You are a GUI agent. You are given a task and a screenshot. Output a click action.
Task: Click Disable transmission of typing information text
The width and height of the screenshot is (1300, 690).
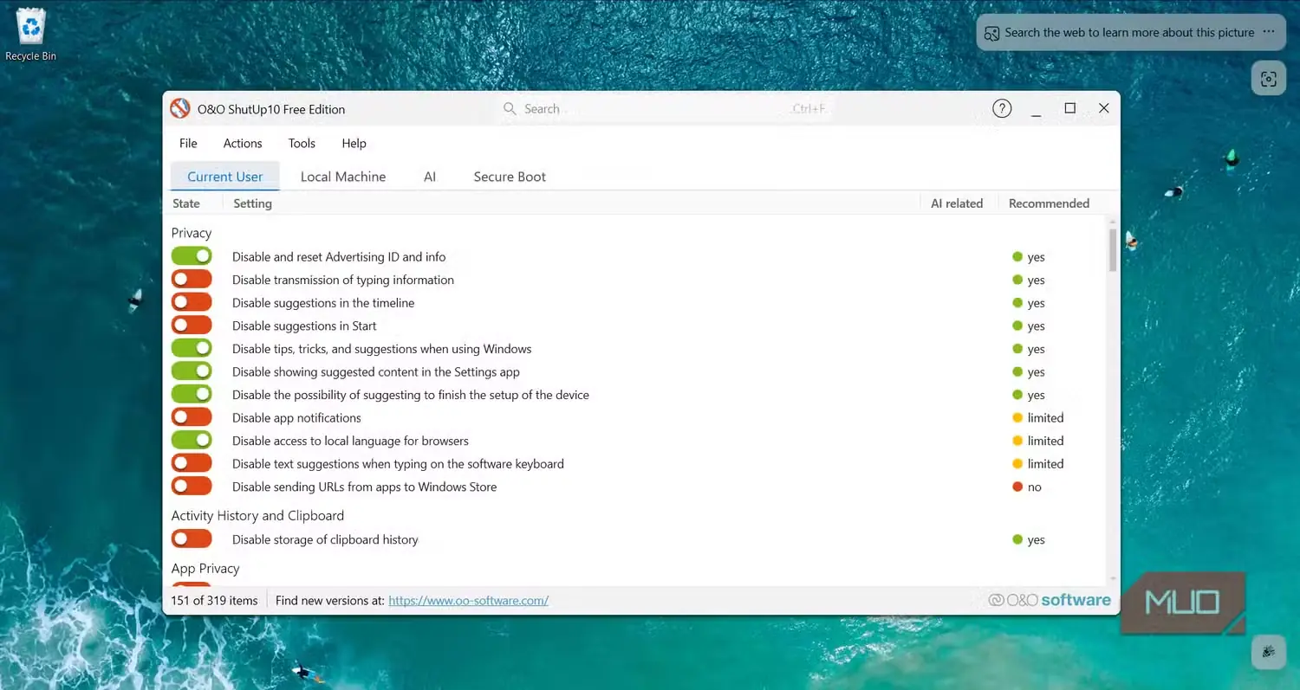pos(343,280)
